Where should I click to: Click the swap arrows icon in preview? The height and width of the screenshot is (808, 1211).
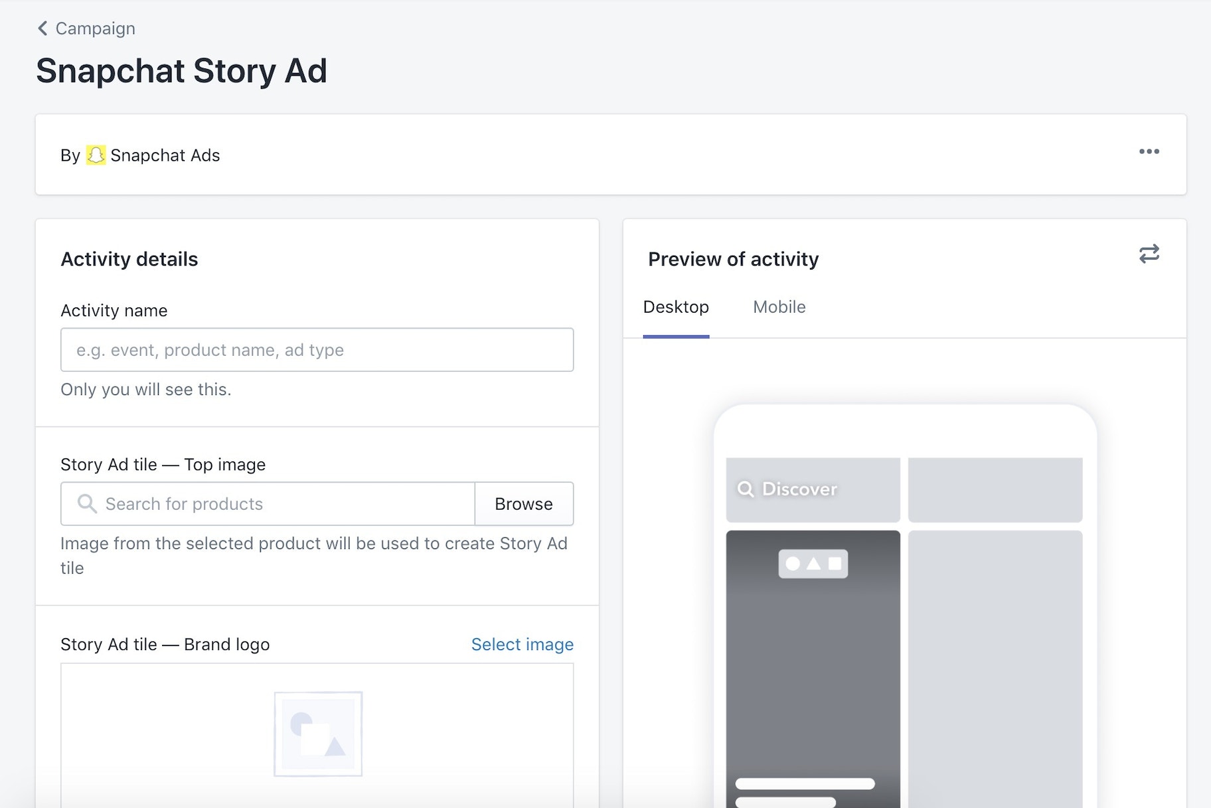[x=1149, y=254]
